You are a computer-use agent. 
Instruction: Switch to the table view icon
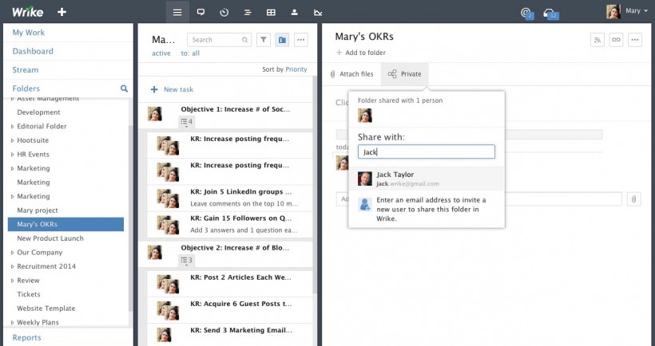[271, 12]
